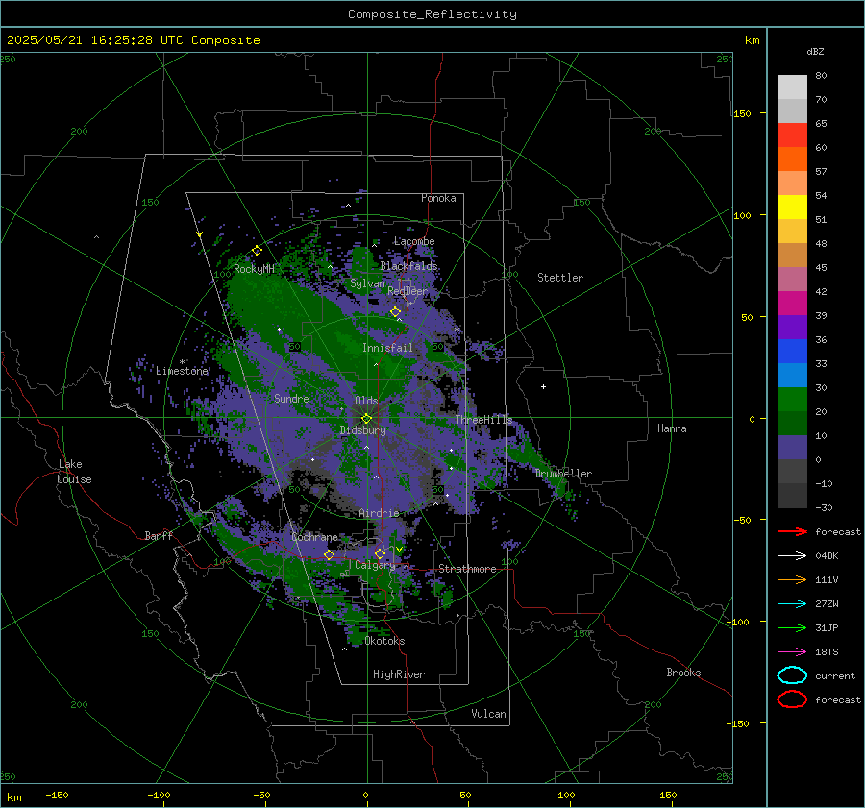865x808 pixels.
Task: Click the green 31JP arrow icon
Action: 792,627
